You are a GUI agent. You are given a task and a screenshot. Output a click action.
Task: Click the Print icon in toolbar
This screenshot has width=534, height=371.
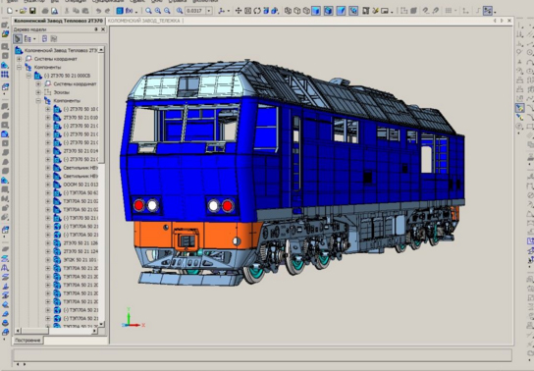coord(45,11)
